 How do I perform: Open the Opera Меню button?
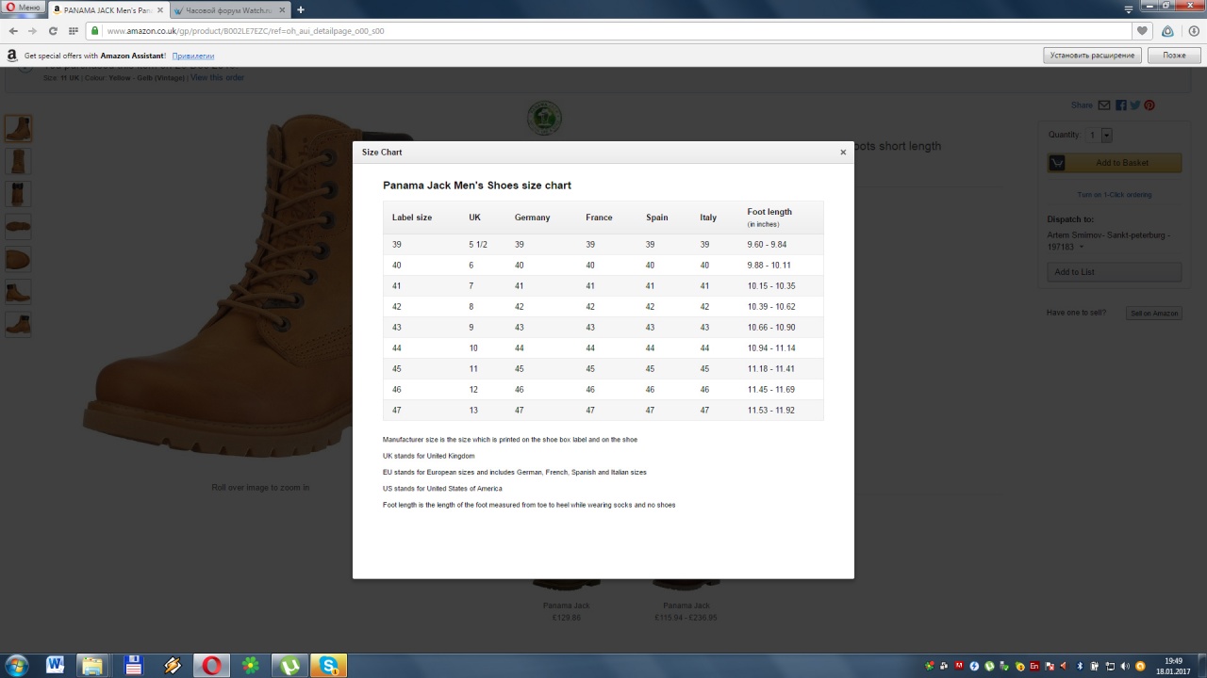click(x=23, y=8)
